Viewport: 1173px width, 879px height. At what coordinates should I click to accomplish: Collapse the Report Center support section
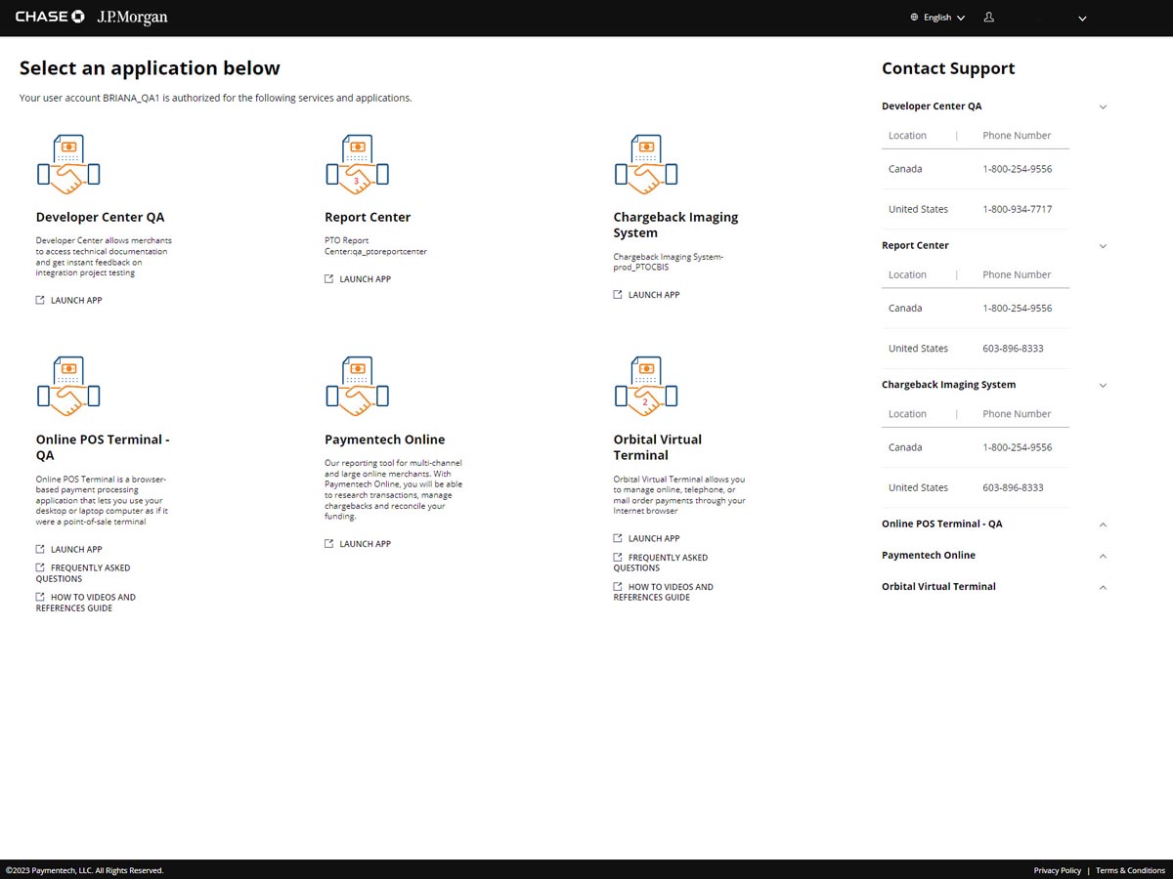1103,246
